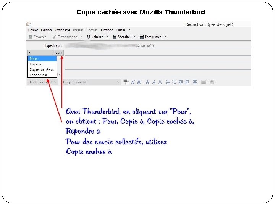Viewport: 275px width, 206px height.
Task: Open the Fichier menu
Action: pos(32,30)
